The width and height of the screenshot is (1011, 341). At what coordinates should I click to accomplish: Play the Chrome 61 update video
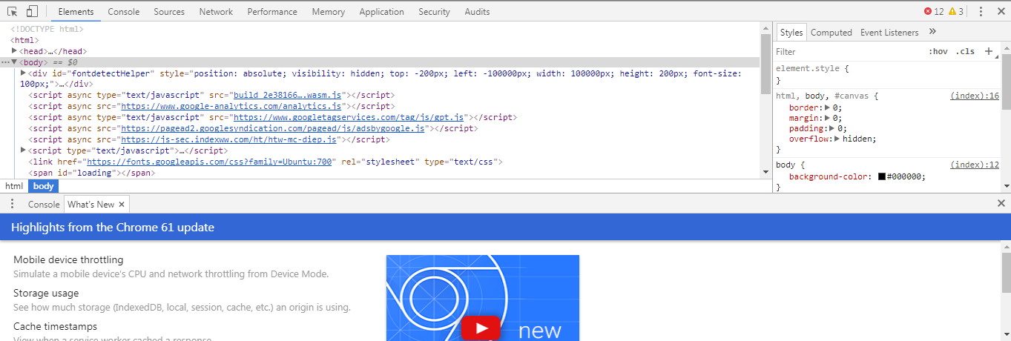[482, 328]
